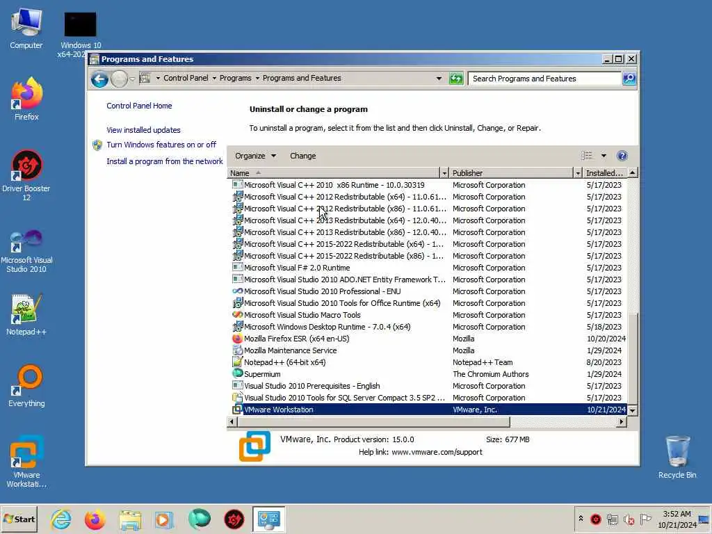Open Internet Explorer from the taskbar

point(60,519)
